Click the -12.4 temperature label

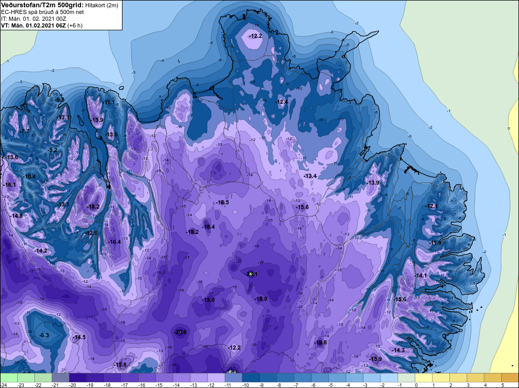pos(282,102)
